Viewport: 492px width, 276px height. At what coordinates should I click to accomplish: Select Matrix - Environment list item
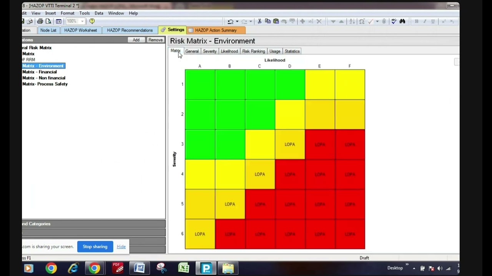(x=43, y=66)
